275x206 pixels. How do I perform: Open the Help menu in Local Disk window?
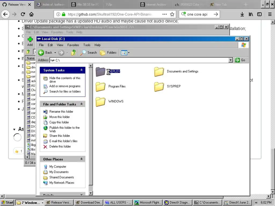(x=97, y=45)
